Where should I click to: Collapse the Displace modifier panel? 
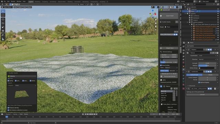coord(187,50)
